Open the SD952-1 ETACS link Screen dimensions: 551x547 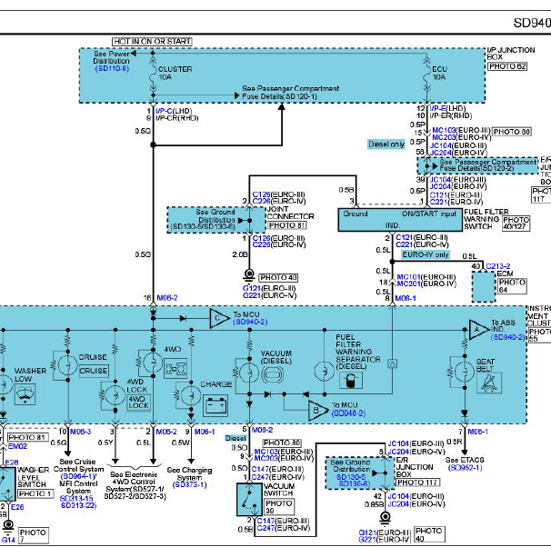pyautogui.click(x=466, y=468)
